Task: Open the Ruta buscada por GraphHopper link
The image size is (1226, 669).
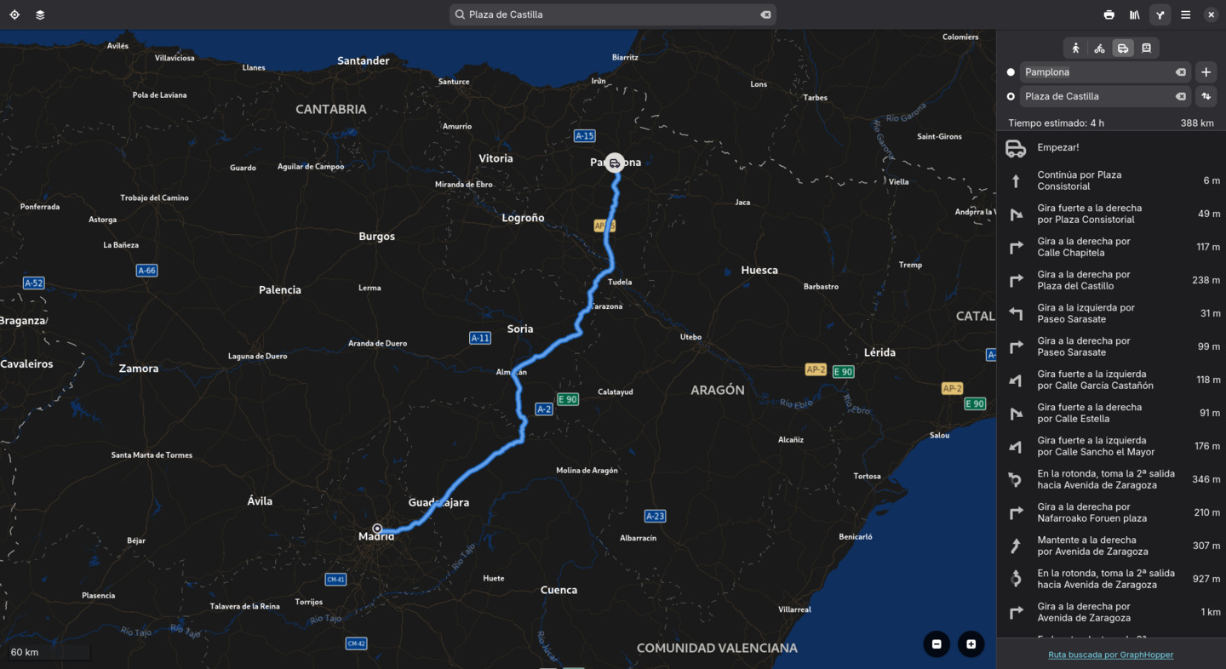Action: tap(1110, 655)
